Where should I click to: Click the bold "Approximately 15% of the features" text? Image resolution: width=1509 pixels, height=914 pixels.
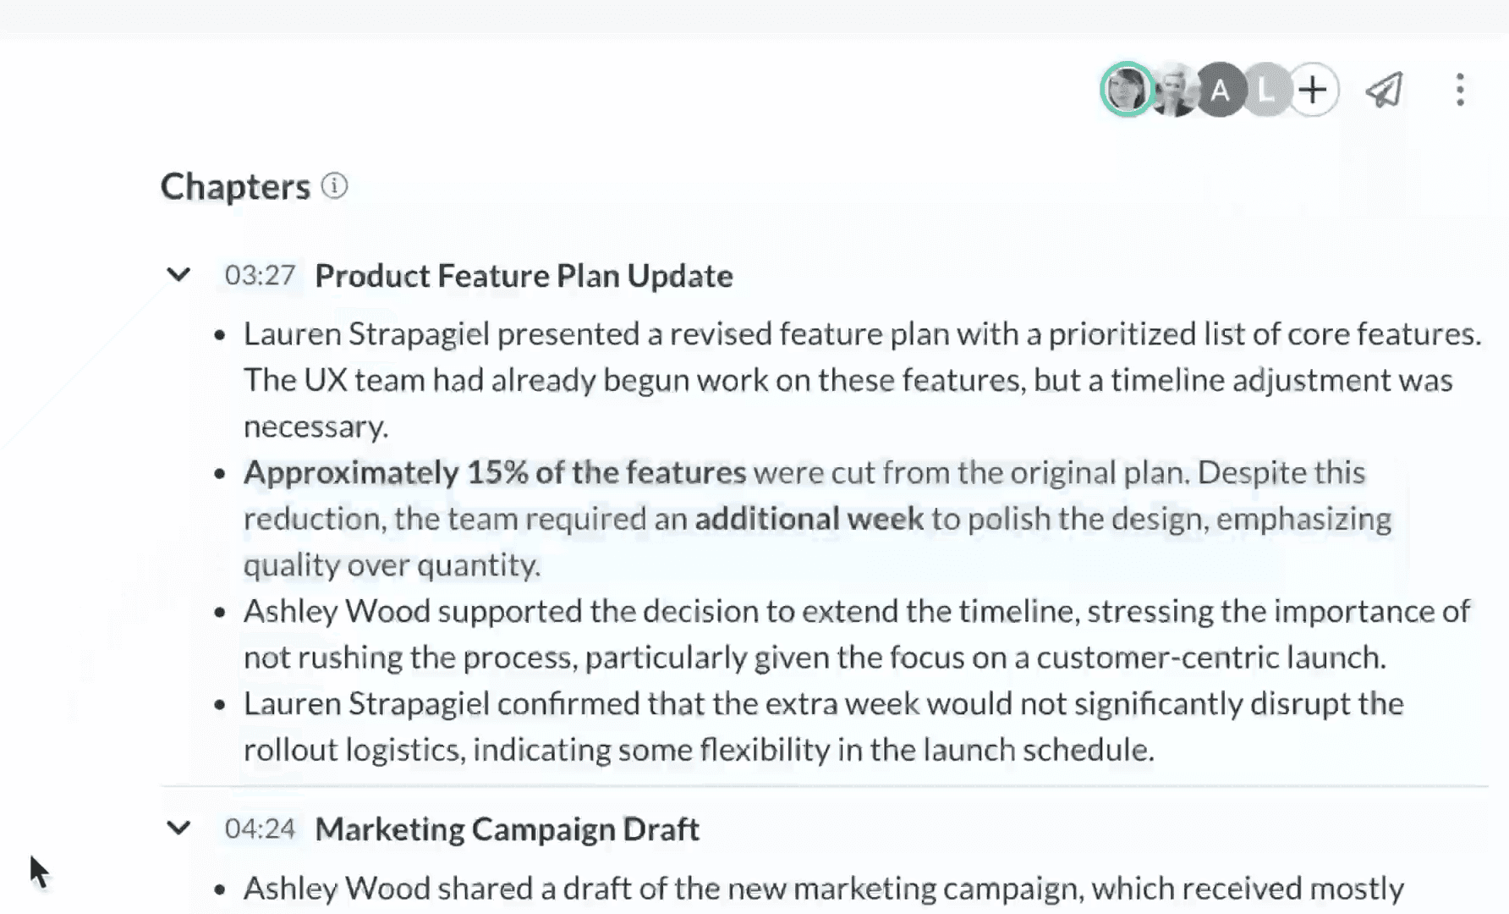click(x=495, y=472)
